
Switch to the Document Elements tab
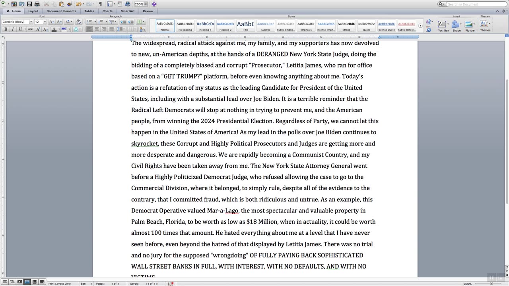coord(61,11)
